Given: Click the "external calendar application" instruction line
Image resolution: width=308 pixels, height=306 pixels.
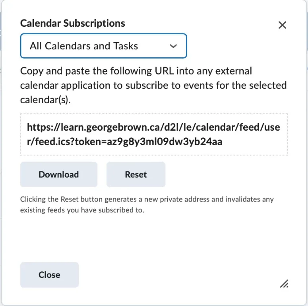Looking at the screenshot, I should pyautogui.click(x=153, y=85).
